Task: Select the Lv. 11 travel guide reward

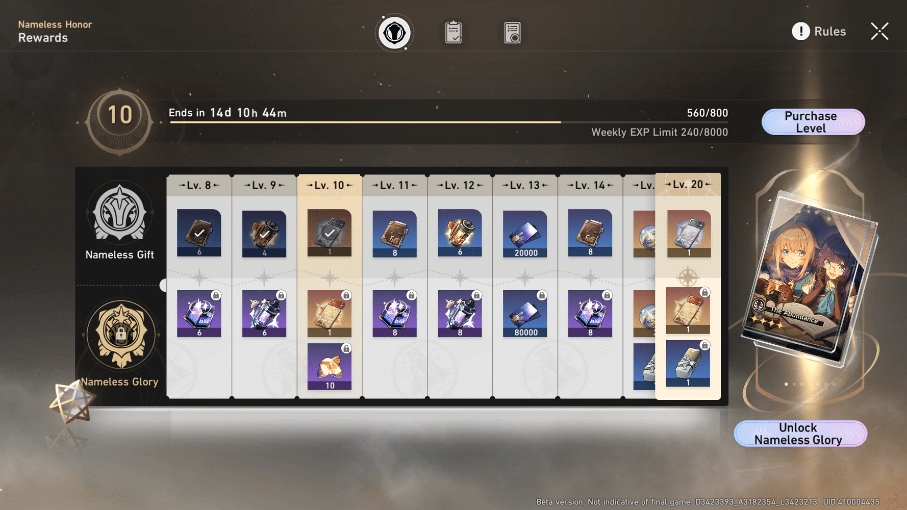Action: click(395, 234)
